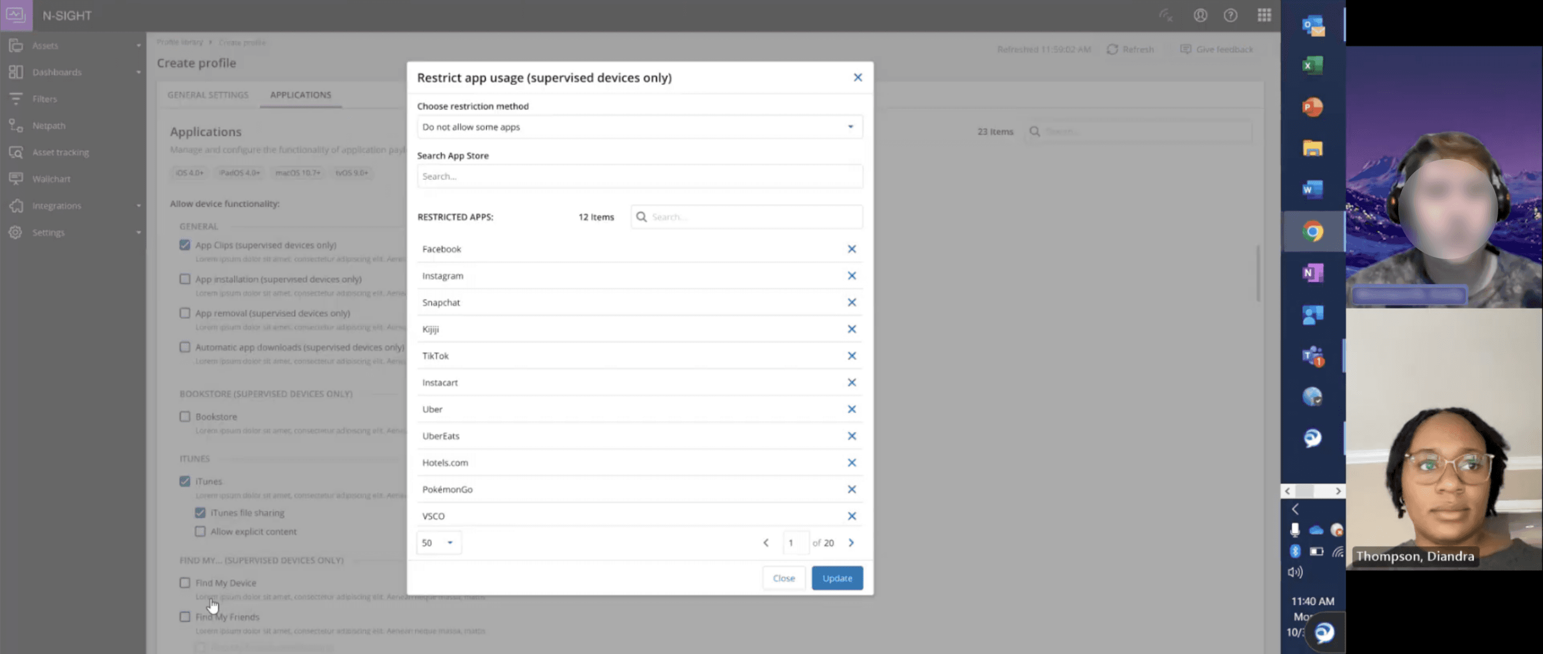The height and width of the screenshot is (654, 1543).
Task: Go to next page of restricted apps
Action: [851, 542]
